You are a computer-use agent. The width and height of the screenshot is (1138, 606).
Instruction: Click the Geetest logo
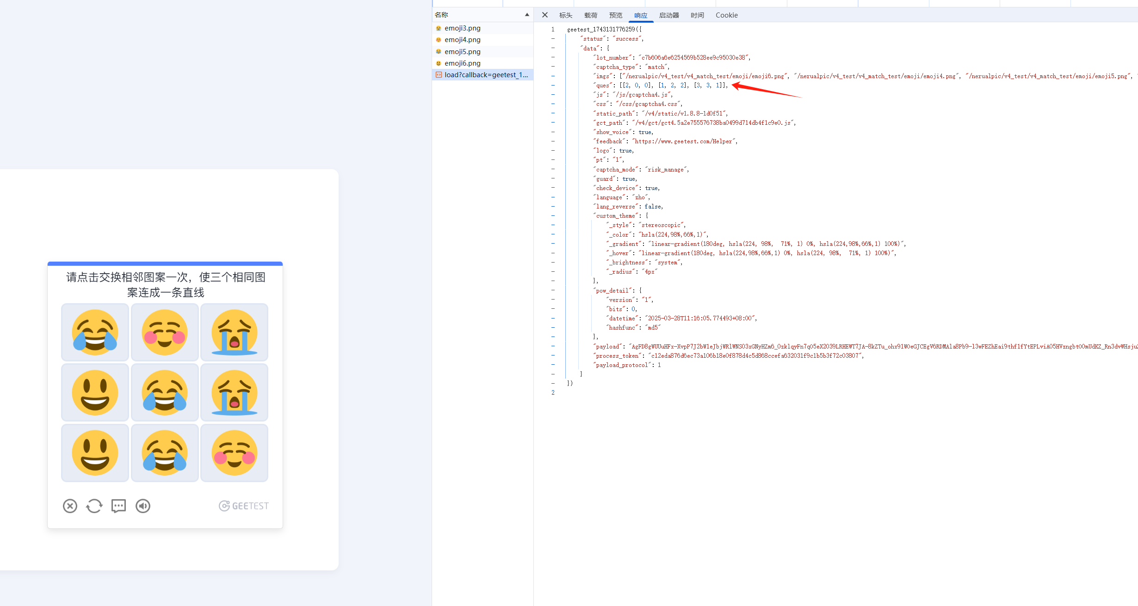[244, 506]
